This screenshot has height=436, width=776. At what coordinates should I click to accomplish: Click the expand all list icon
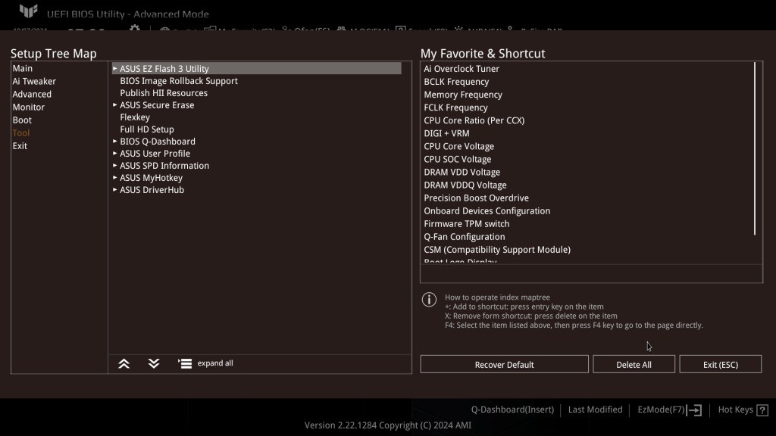pyautogui.click(x=185, y=363)
